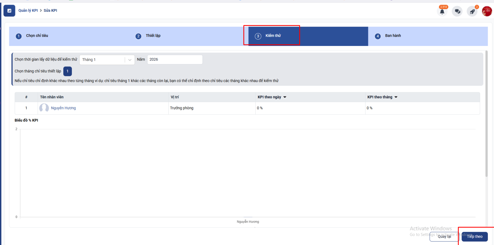Click the step 1 number circle
This screenshot has width=494, height=245.
click(x=19, y=36)
